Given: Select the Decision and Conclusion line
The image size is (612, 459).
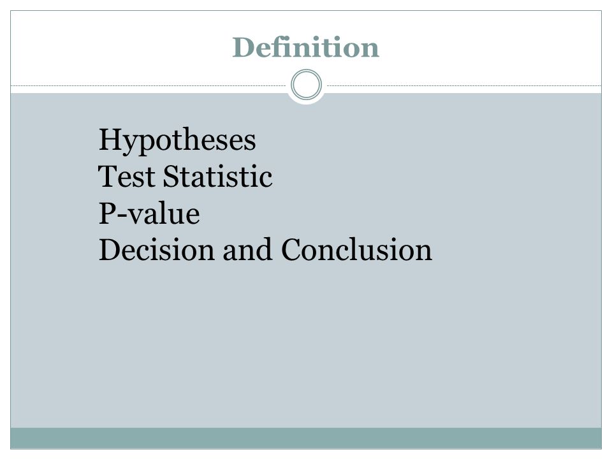Looking at the screenshot, I should coord(265,250).
